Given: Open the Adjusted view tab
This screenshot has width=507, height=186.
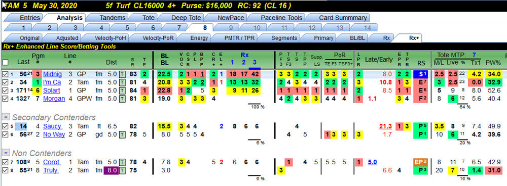Looking at the screenshot, I should point(67,38).
